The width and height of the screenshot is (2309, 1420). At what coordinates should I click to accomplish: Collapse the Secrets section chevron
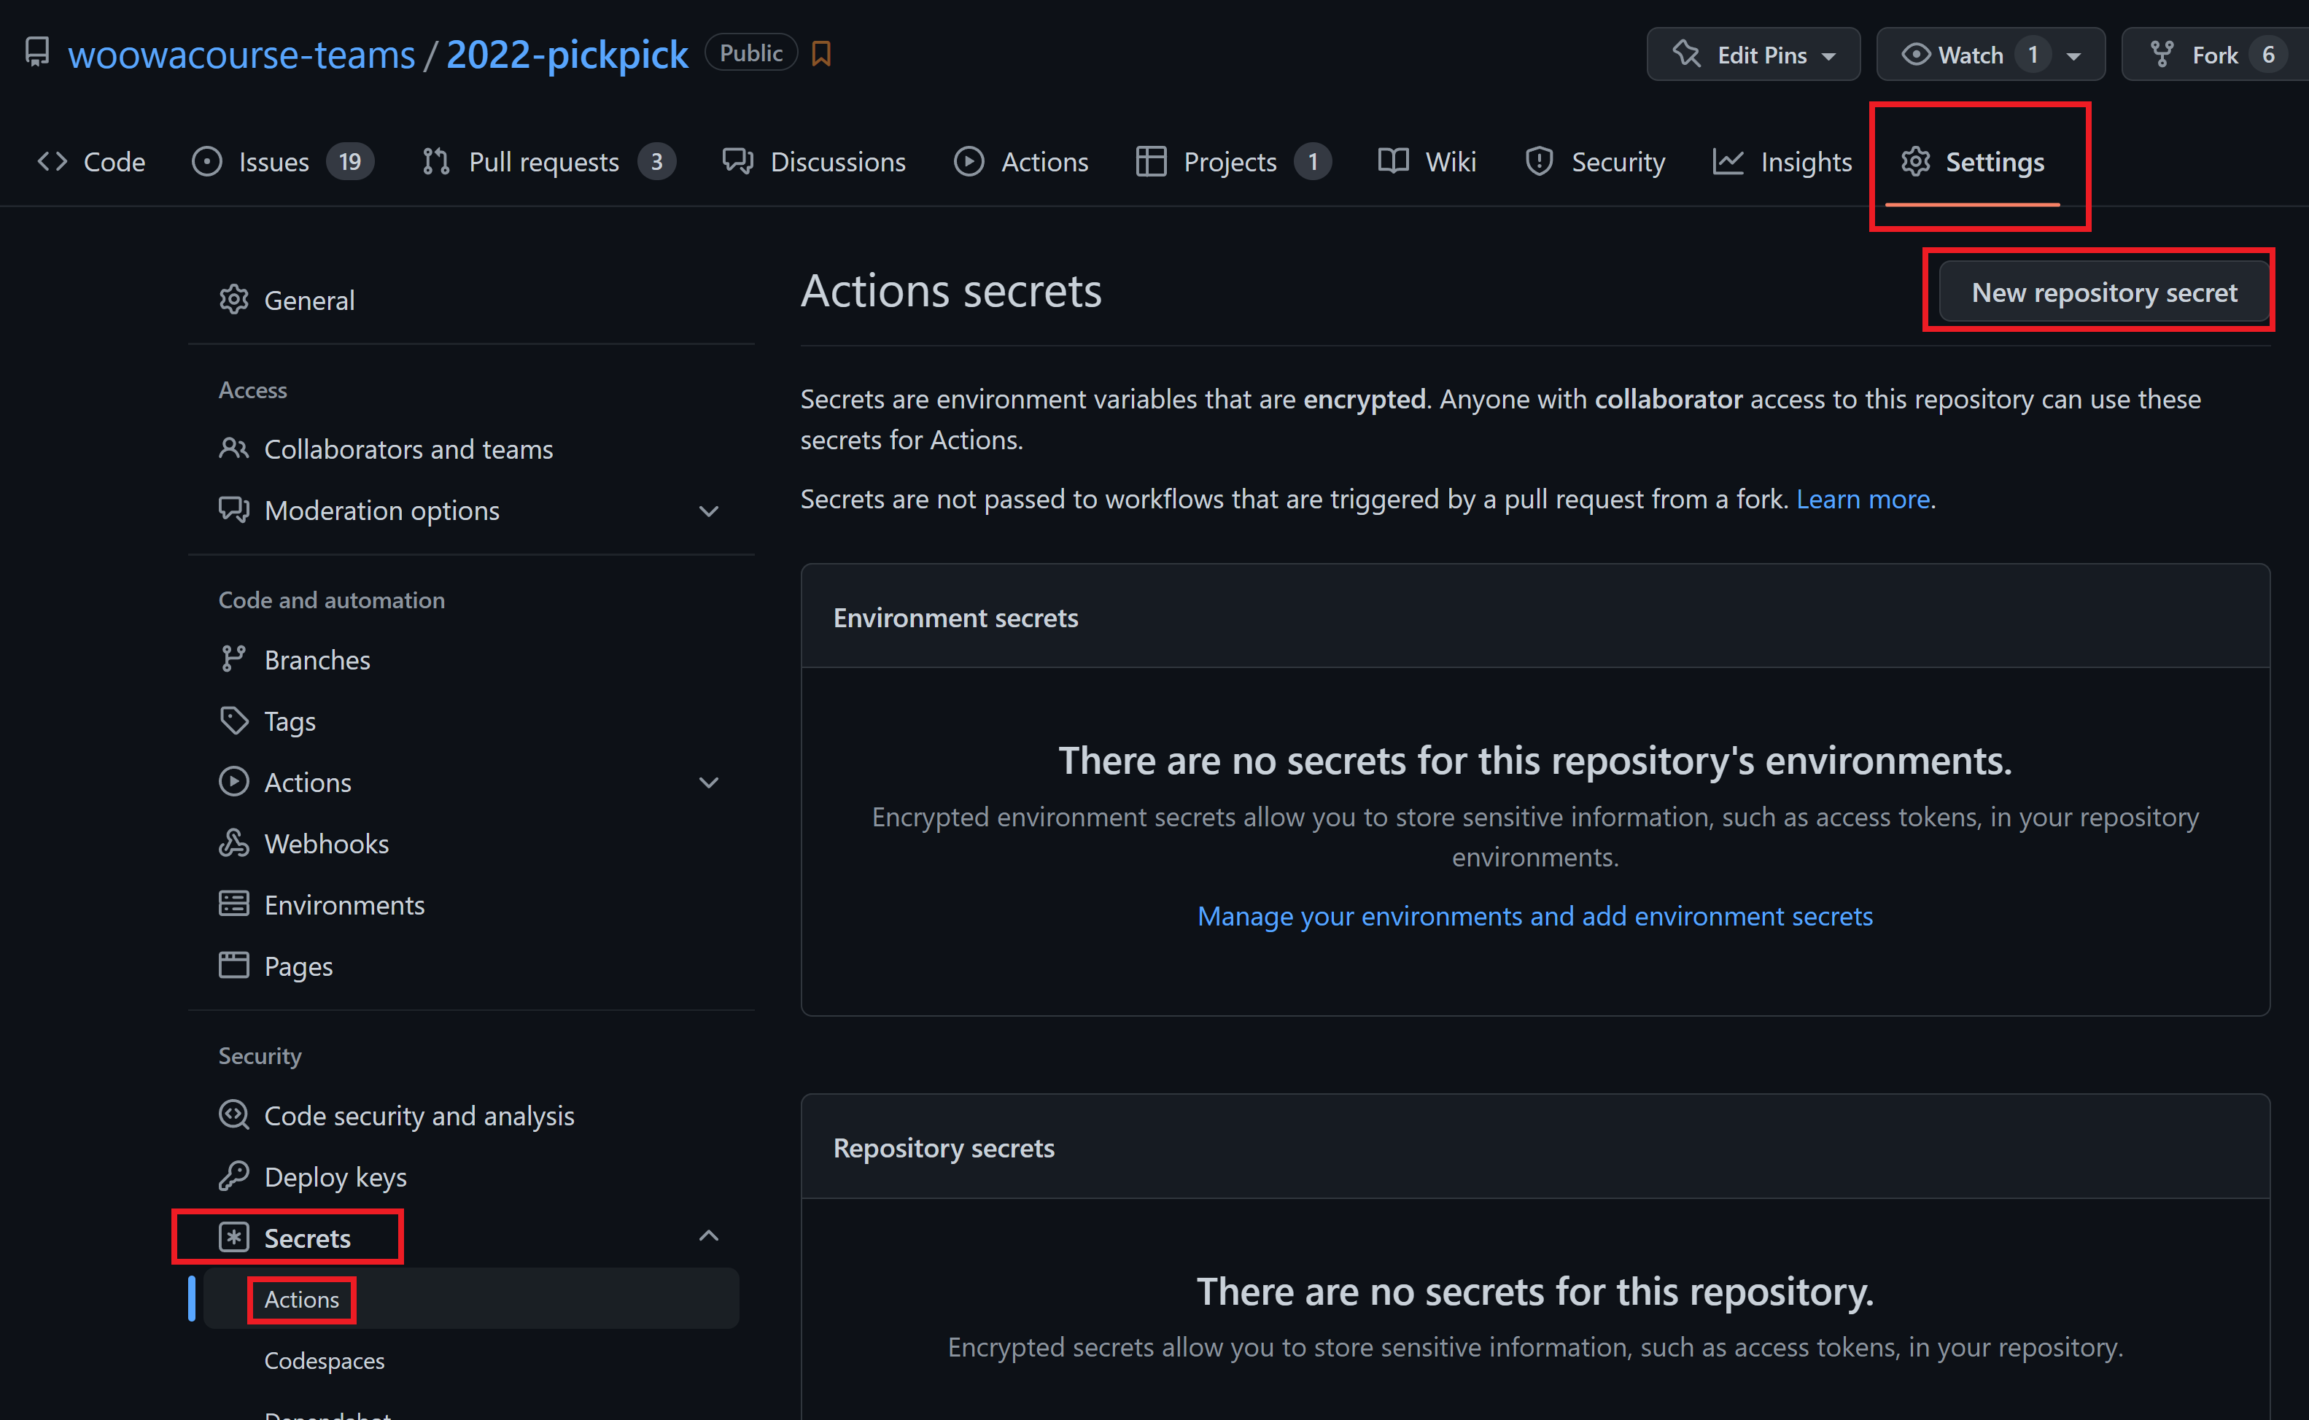tap(709, 1236)
